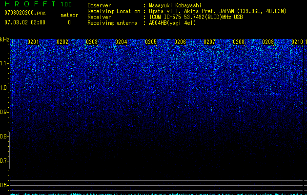Screen dimensions: 307x195
Task: Click the kHz axis unit label
Action: [4, 39]
